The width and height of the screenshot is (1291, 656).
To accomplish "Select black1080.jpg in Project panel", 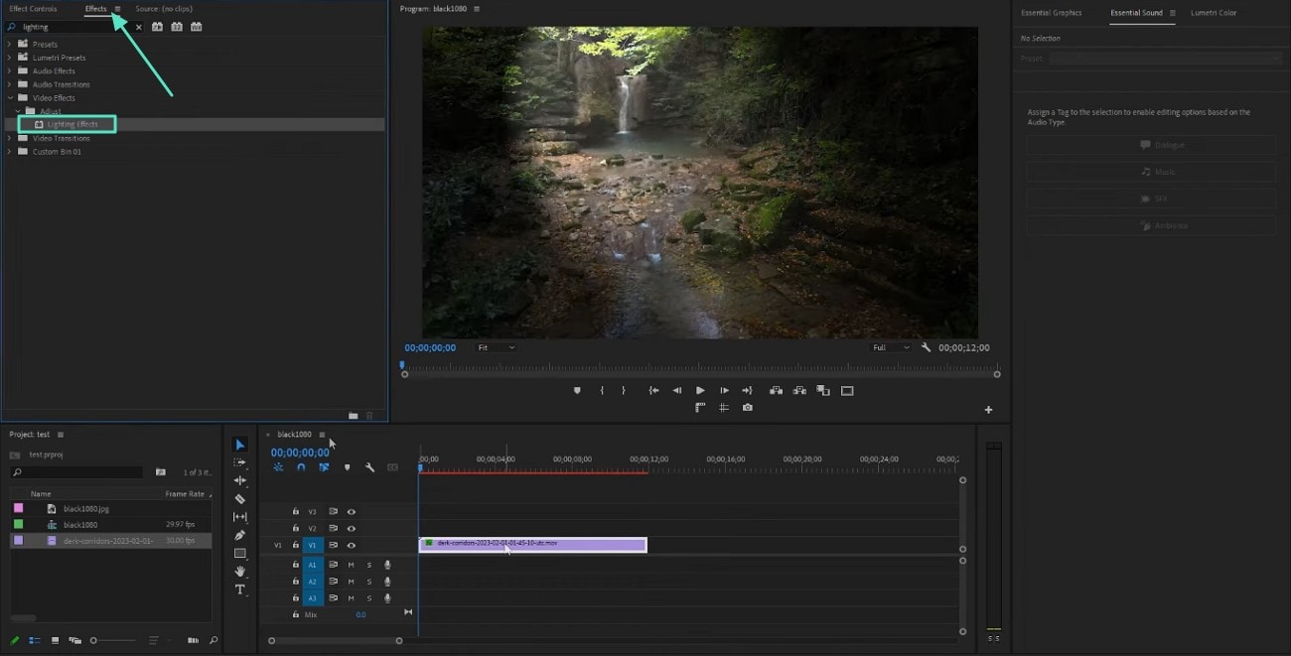I will click(x=86, y=509).
